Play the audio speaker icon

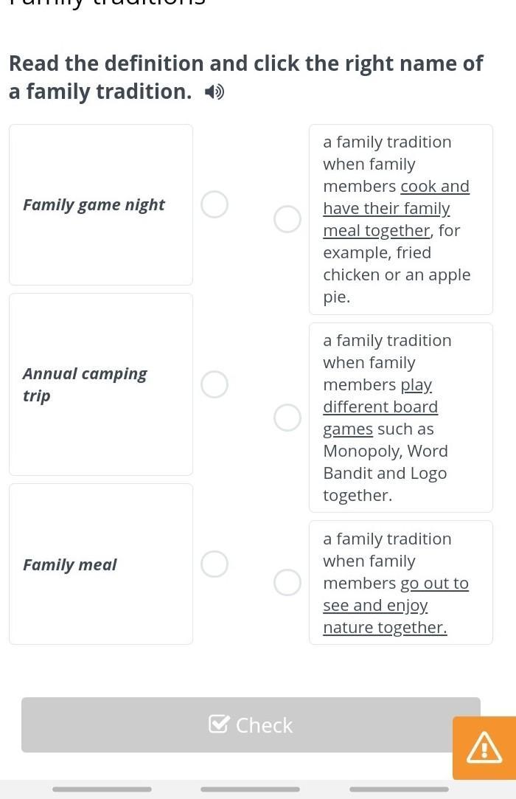pyautogui.click(x=214, y=92)
